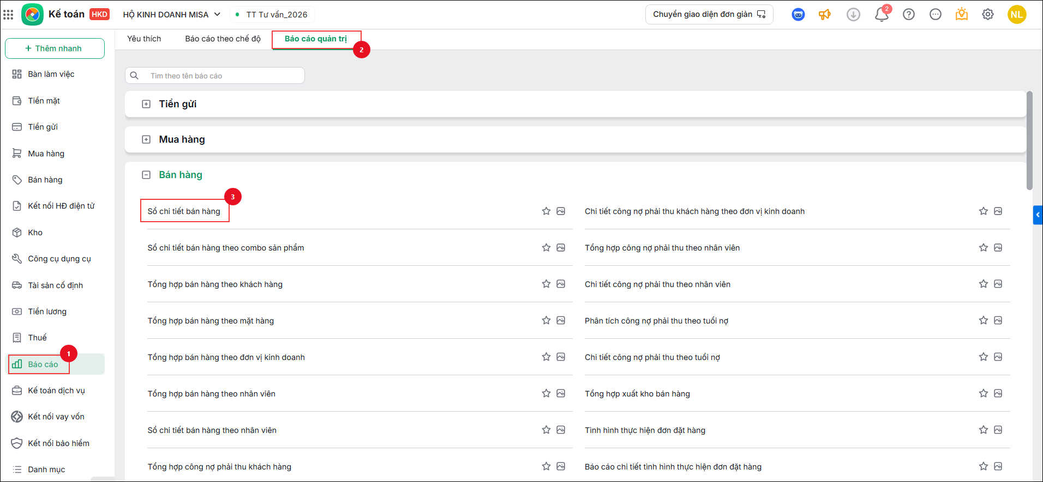Viewport: 1043px width, 482px height.
Task: Open Bán hàng sidebar menu
Action: (55, 180)
